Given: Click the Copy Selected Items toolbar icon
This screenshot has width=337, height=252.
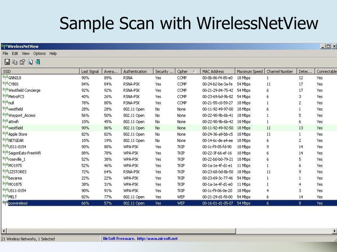Looking at the screenshot, I should click(x=15, y=62).
